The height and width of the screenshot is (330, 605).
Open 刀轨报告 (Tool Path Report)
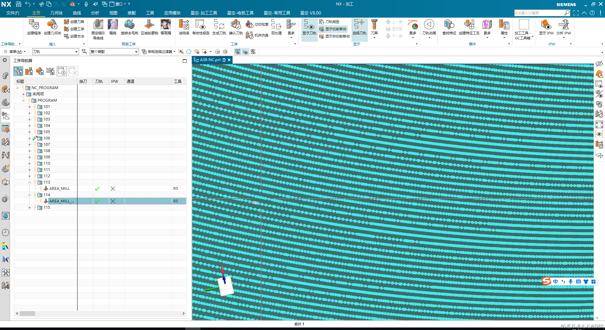pyautogui.click(x=329, y=22)
